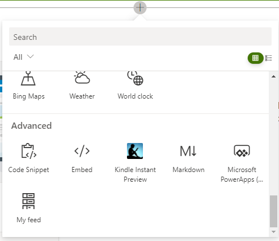Expand the filter using the chevron arrow
Viewport: 279px width, 241px height.
(30, 56)
